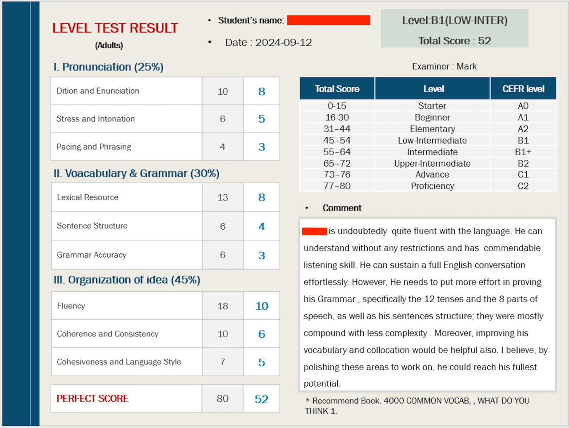Click the Examiner Mark label
The image size is (569, 428).
(x=444, y=67)
